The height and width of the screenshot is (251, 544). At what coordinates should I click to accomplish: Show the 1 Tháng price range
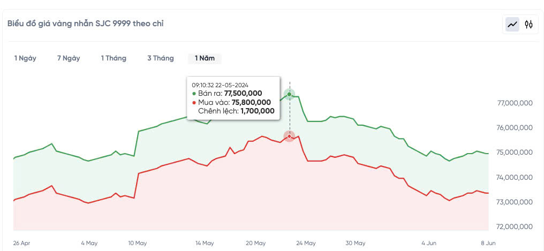coord(114,58)
